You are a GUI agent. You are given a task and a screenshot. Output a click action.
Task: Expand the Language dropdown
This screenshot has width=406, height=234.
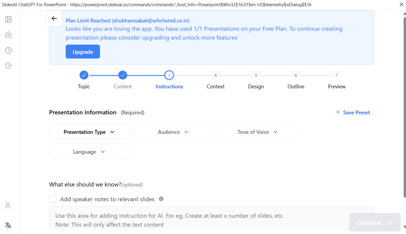tap(90, 152)
